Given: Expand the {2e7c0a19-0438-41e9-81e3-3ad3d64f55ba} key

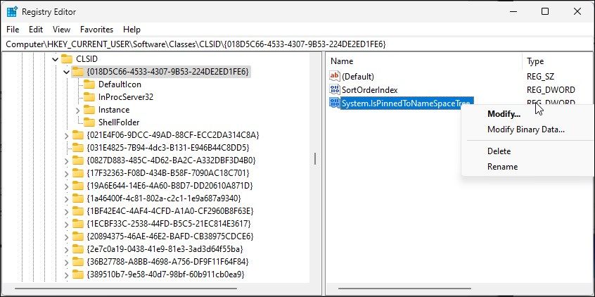Looking at the screenshot, I should coord(67,250).
